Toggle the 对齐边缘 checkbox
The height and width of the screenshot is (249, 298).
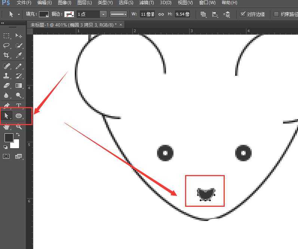click(x=243, y=14)
